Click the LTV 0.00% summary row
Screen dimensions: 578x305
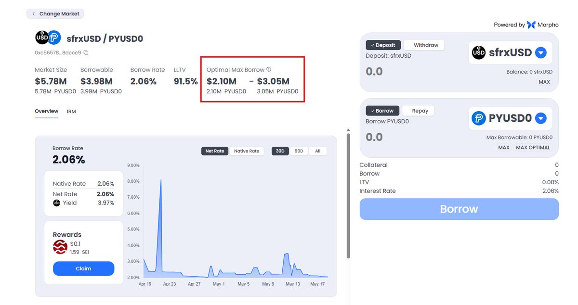click(x=459, y=182)
